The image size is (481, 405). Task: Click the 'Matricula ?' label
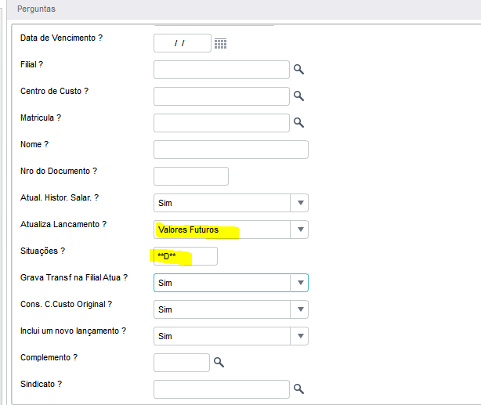click(41, 118)
